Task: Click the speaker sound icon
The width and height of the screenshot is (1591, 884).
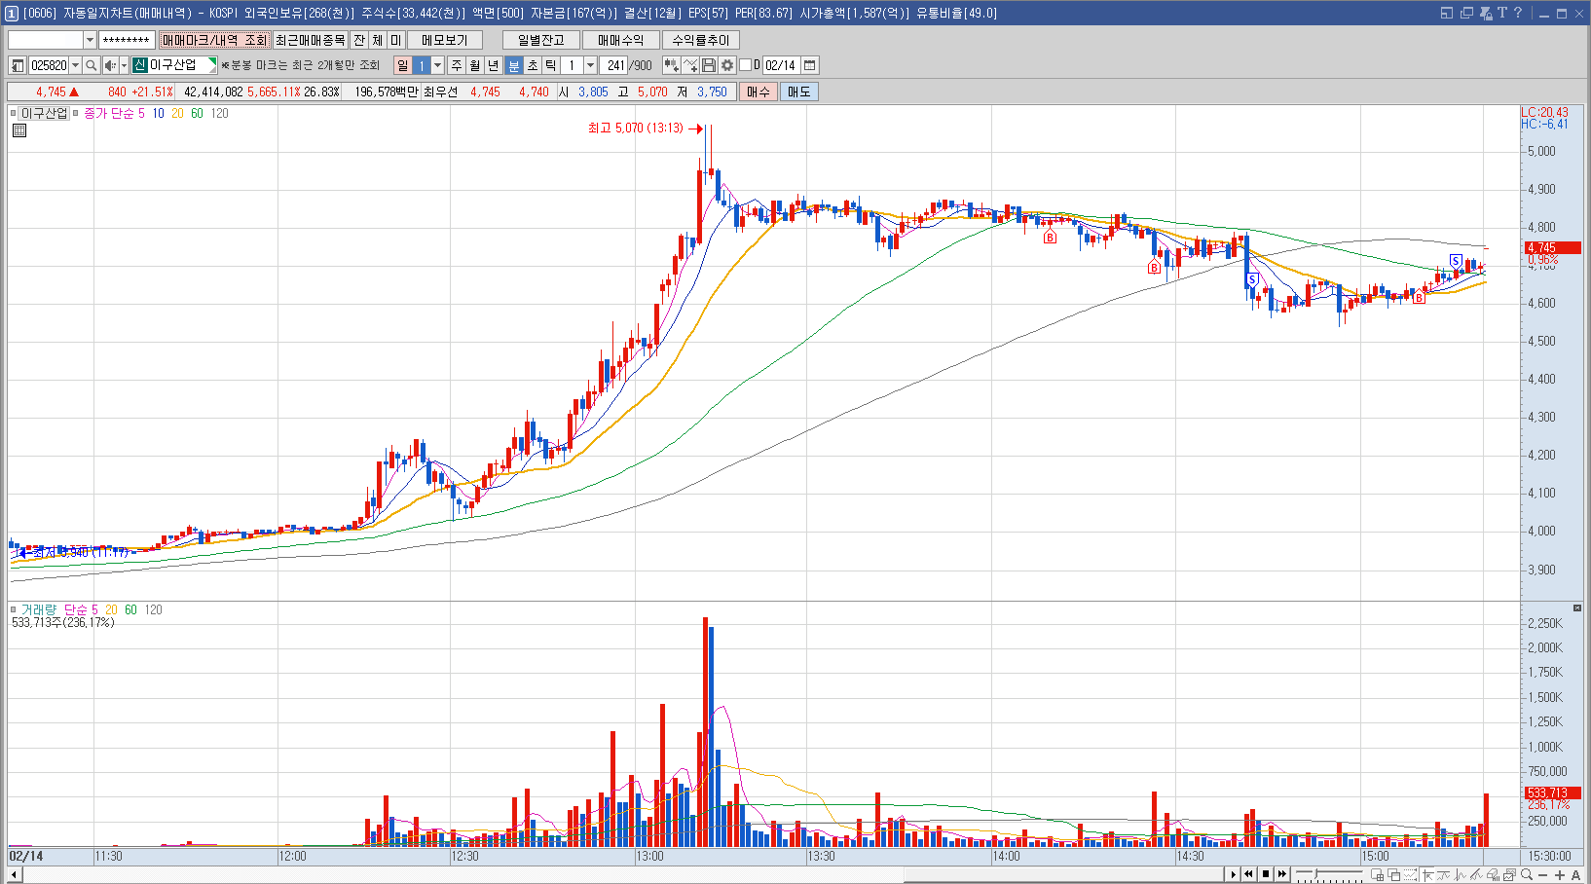Action: (109, 65)
